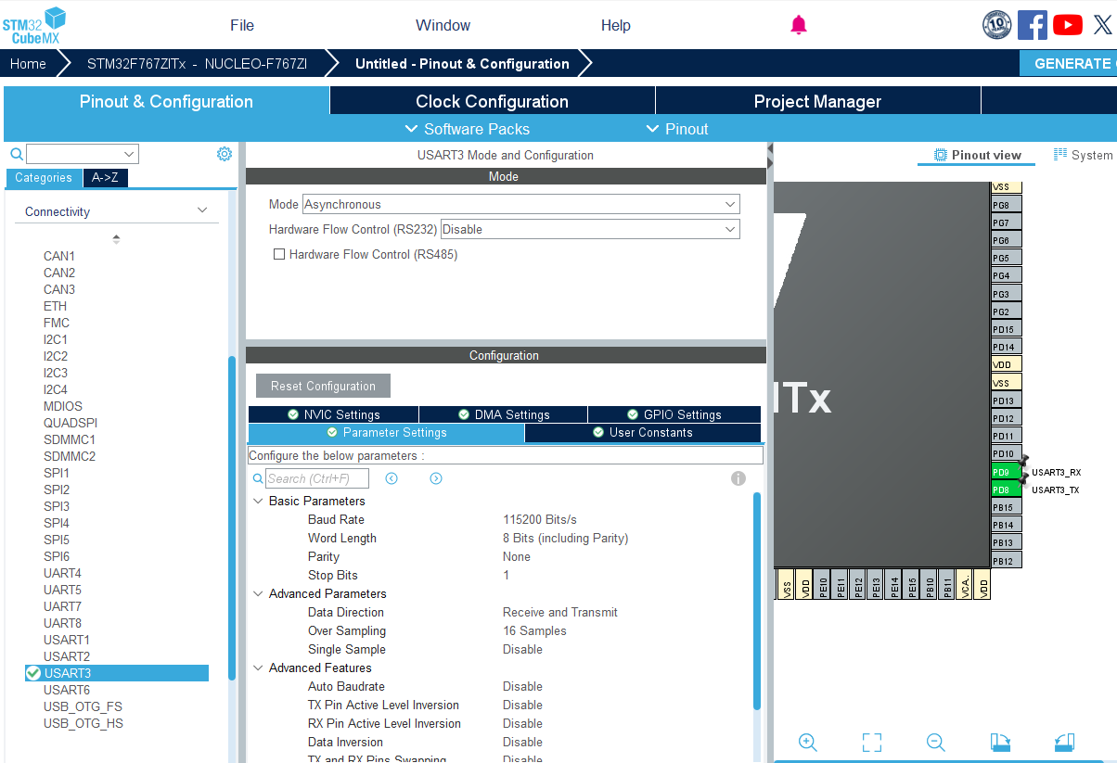1117x763 pixels.
Task: Open the YouTube icon link
Action: point(1067,25)
